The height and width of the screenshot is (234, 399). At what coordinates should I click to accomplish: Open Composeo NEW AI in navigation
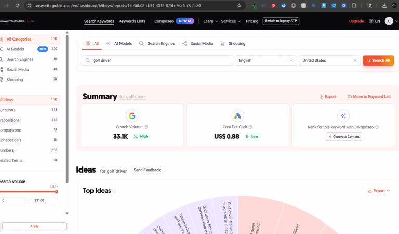click(174, 21)
